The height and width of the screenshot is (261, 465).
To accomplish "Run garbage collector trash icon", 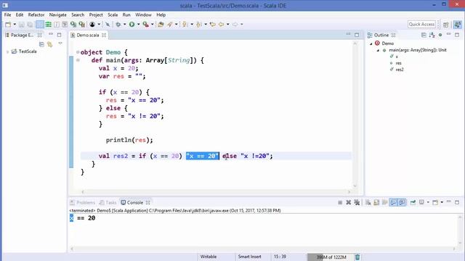I will 357,257.
